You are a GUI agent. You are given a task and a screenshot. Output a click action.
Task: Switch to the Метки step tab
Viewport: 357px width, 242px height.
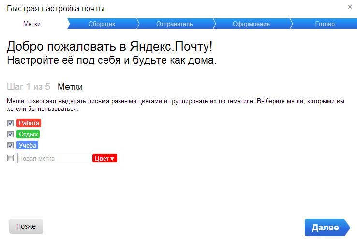(32, 24)
